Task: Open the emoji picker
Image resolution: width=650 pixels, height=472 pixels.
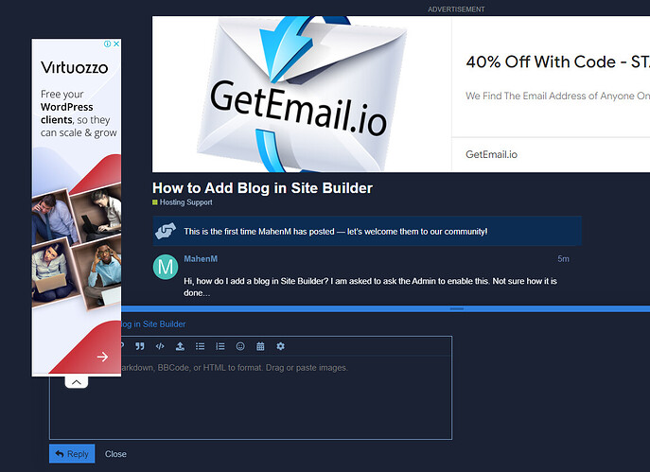Action: click(240, 346)
